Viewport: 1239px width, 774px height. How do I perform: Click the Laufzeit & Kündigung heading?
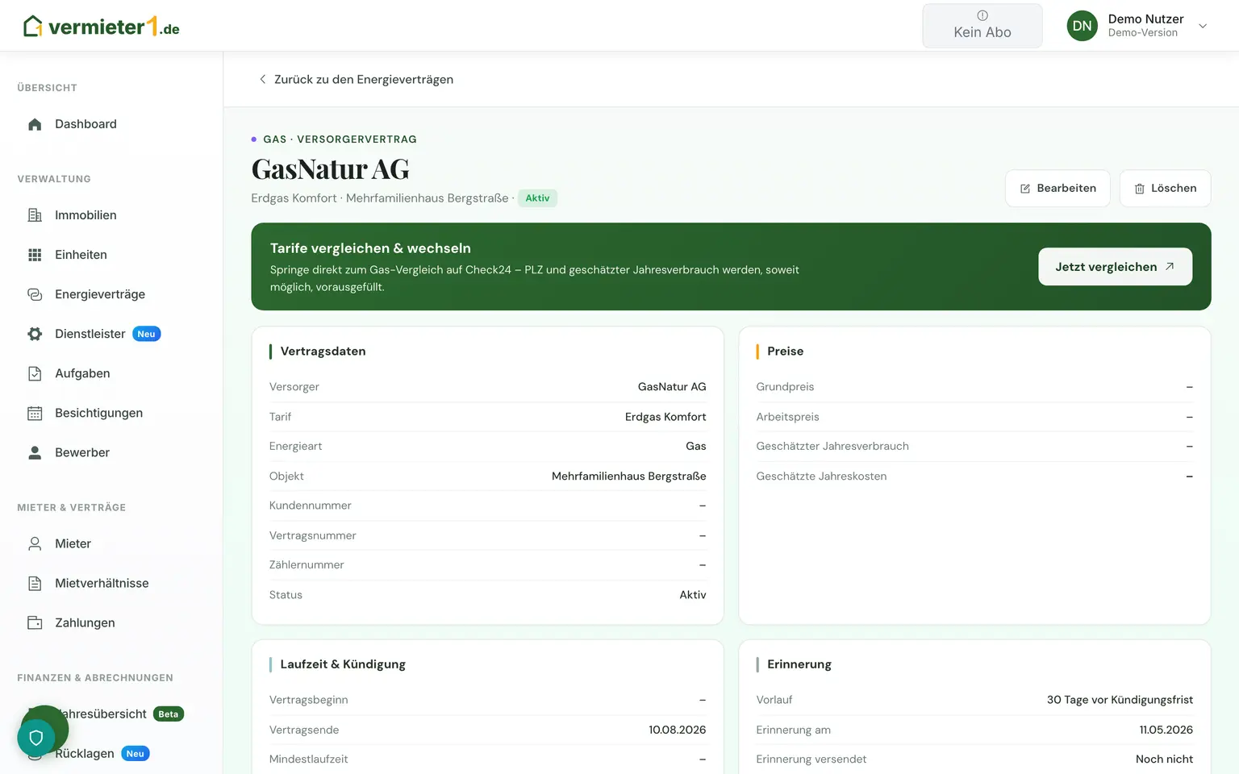(x=343, y=664)
